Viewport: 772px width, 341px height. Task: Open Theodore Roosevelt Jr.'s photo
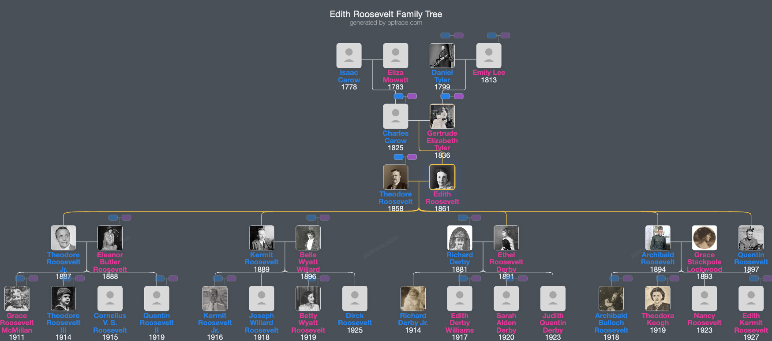pyautogui.click(x=64, y=238)
